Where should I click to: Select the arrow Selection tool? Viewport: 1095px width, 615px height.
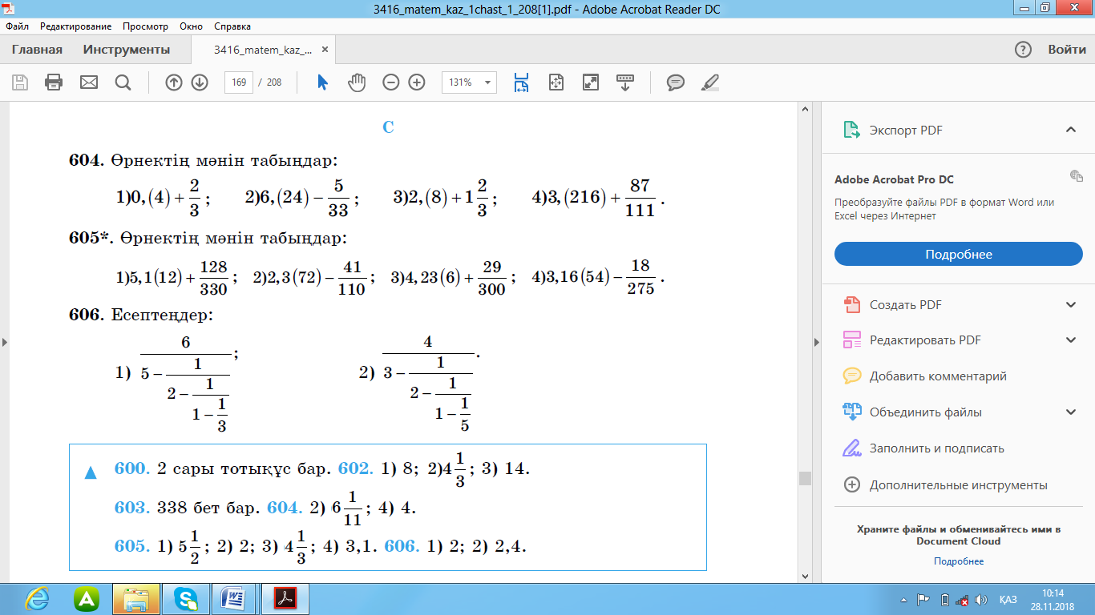pyautogui.click(x=323, y=82)
